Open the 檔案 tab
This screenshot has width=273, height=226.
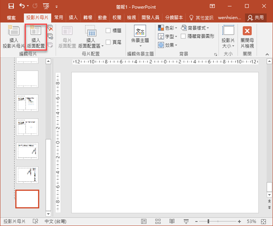point(11,18)
